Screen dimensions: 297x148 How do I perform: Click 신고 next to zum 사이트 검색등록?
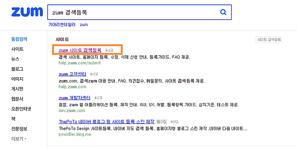click(109, 50)
